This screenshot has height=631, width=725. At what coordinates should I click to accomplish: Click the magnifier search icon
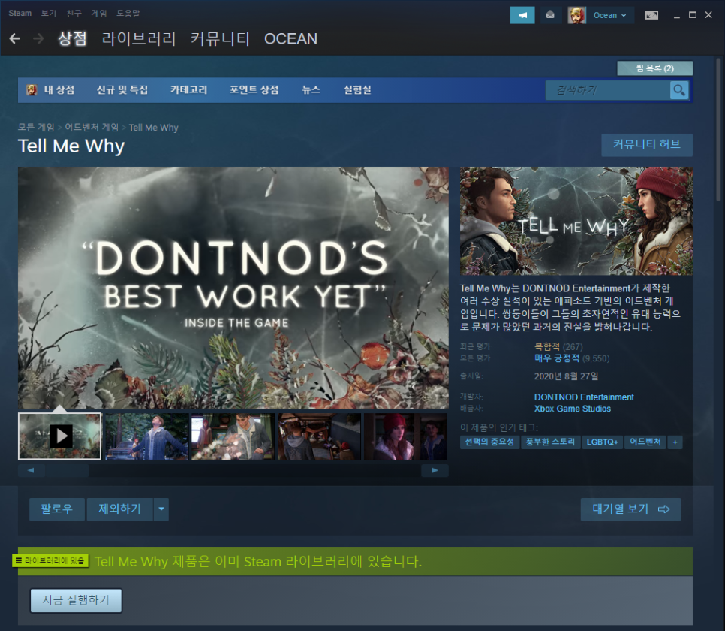(x=679, y=90)
